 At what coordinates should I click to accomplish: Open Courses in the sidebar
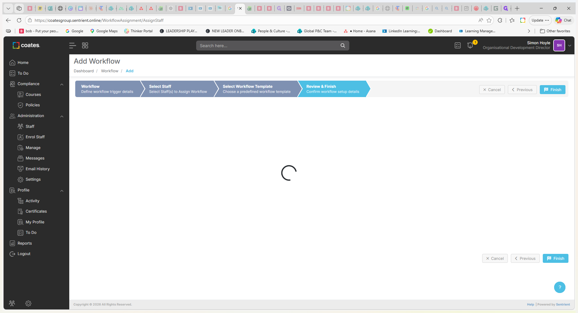pos(33,94)
